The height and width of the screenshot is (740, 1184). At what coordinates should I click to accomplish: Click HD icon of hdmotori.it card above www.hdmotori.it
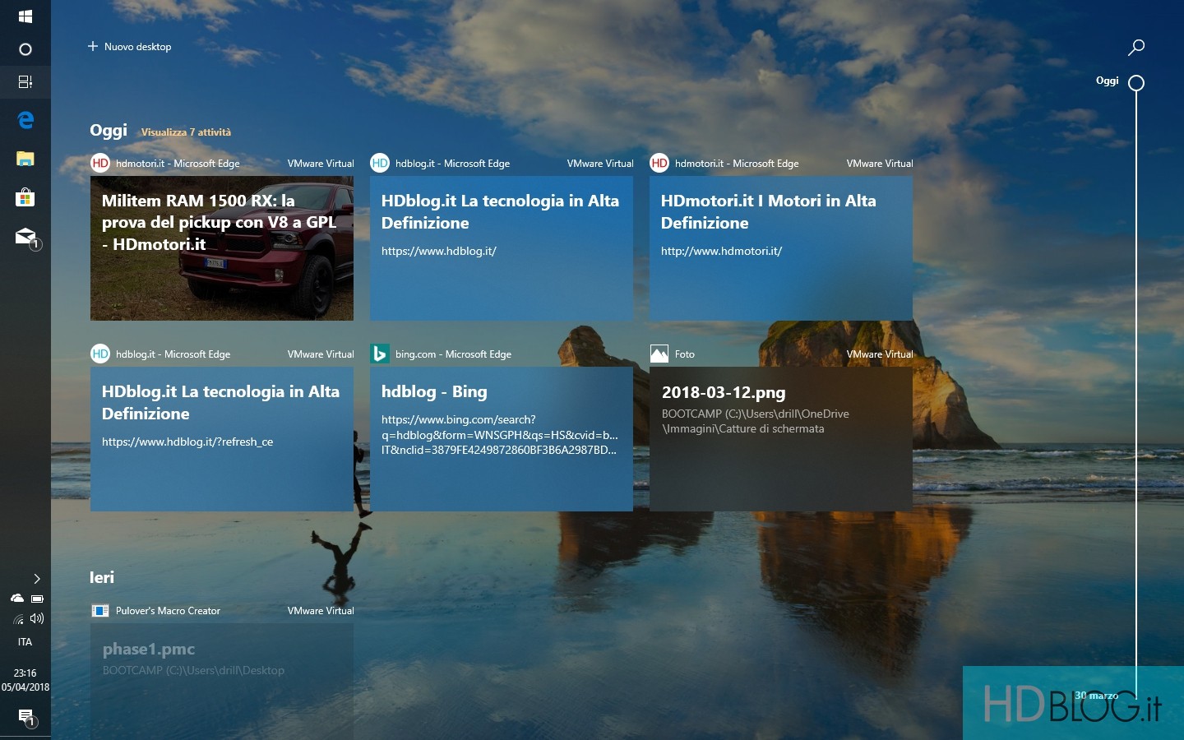coord(659,163)
